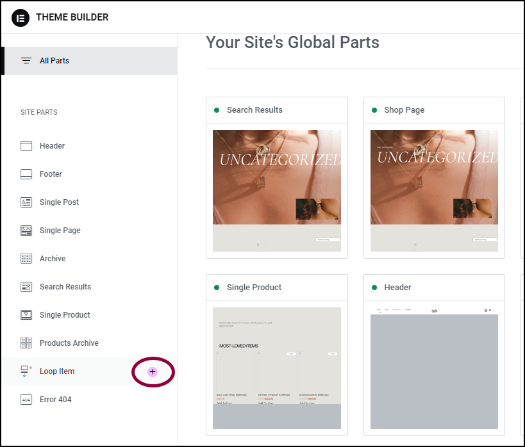The height and width of the screenshot is (447, 525).
Task: Click green status dot on Header card
Action: pyautogui.click(x=374, y=288)
